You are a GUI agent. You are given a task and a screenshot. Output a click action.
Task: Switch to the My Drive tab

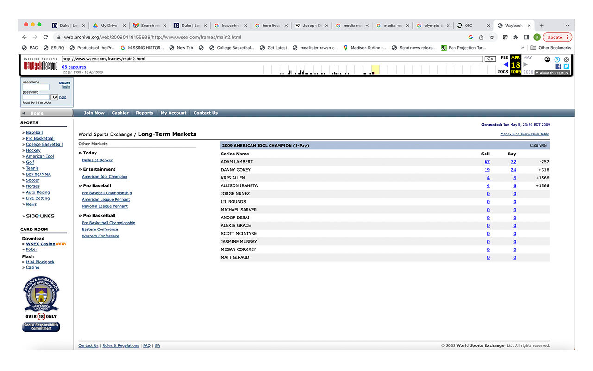[109, 26]
